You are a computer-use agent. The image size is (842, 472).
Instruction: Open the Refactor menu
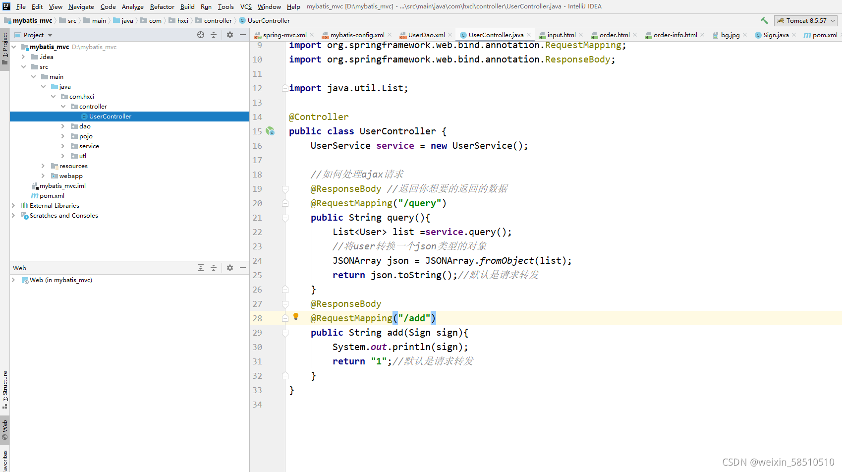[x=162, y=6]
